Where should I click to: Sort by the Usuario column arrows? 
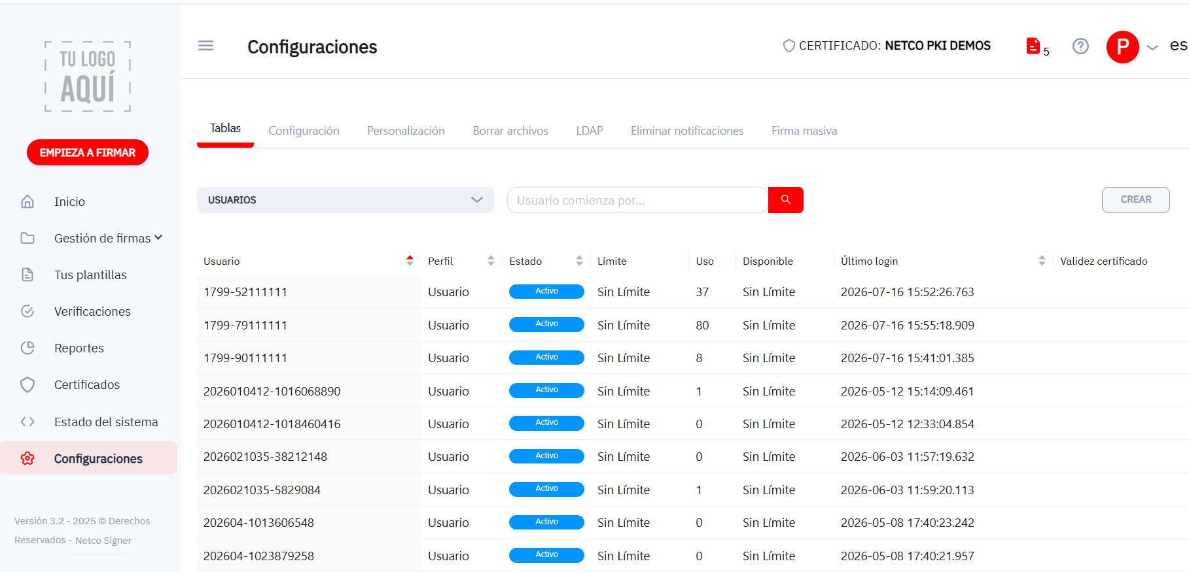tap(410, 261)
